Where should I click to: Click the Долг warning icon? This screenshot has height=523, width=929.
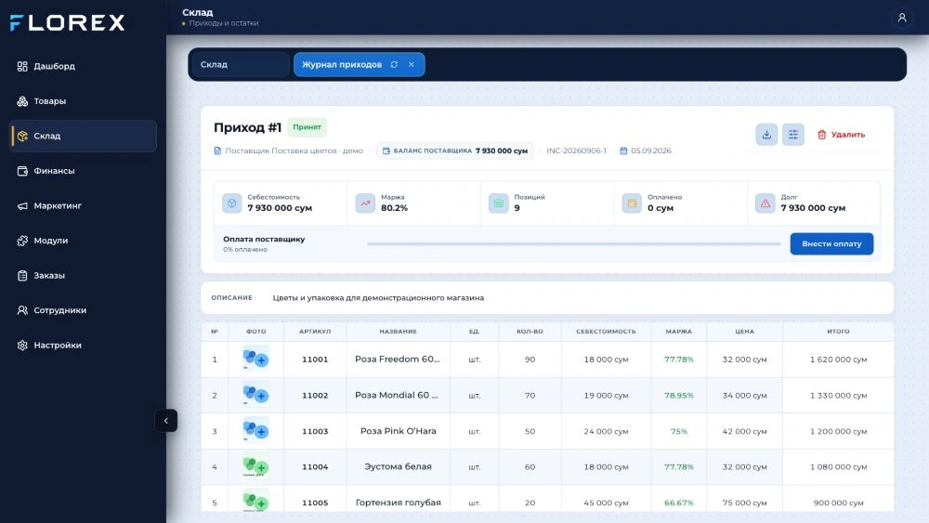(x=765, y=203)
